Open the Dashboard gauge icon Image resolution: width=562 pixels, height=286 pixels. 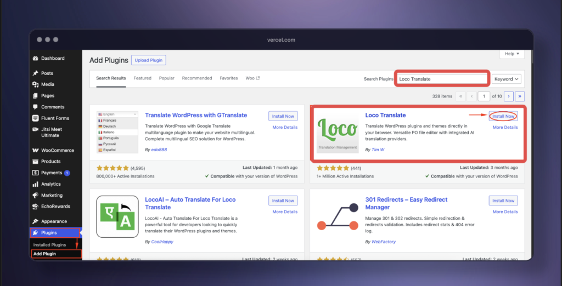pos(35,58)
